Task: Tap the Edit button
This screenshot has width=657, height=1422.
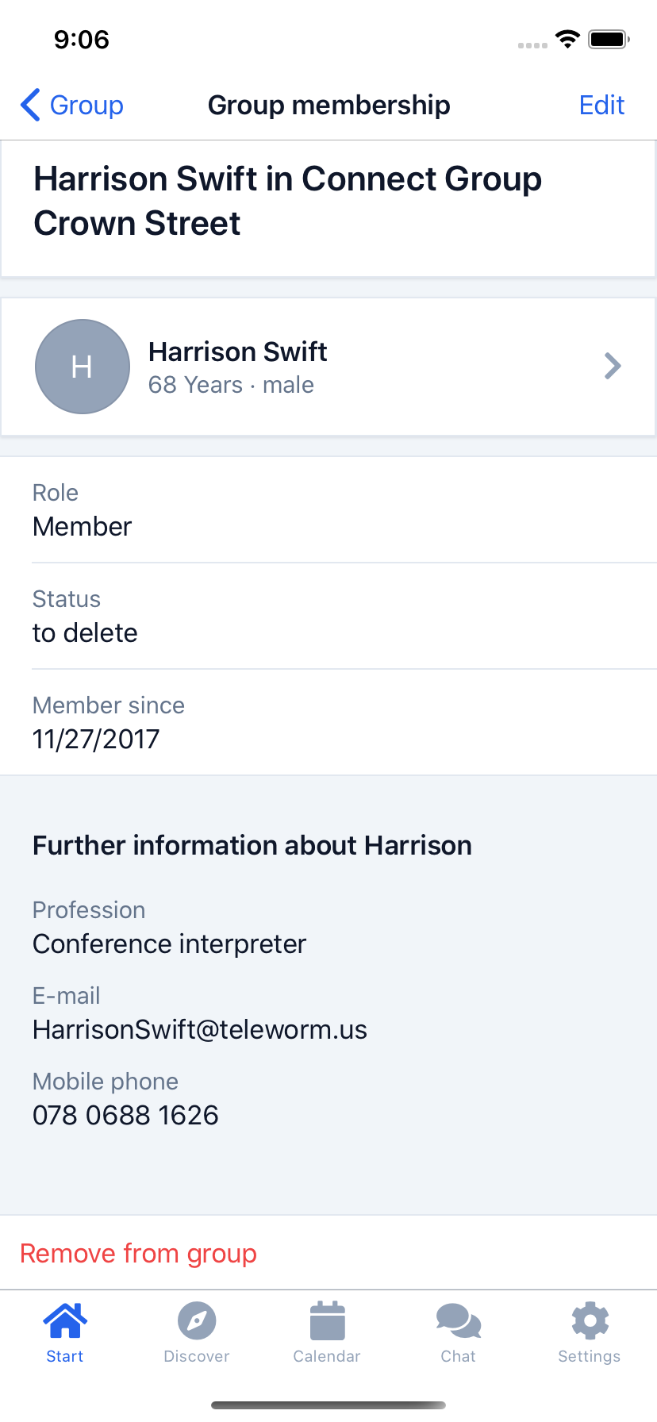Action: pos(601,105)
